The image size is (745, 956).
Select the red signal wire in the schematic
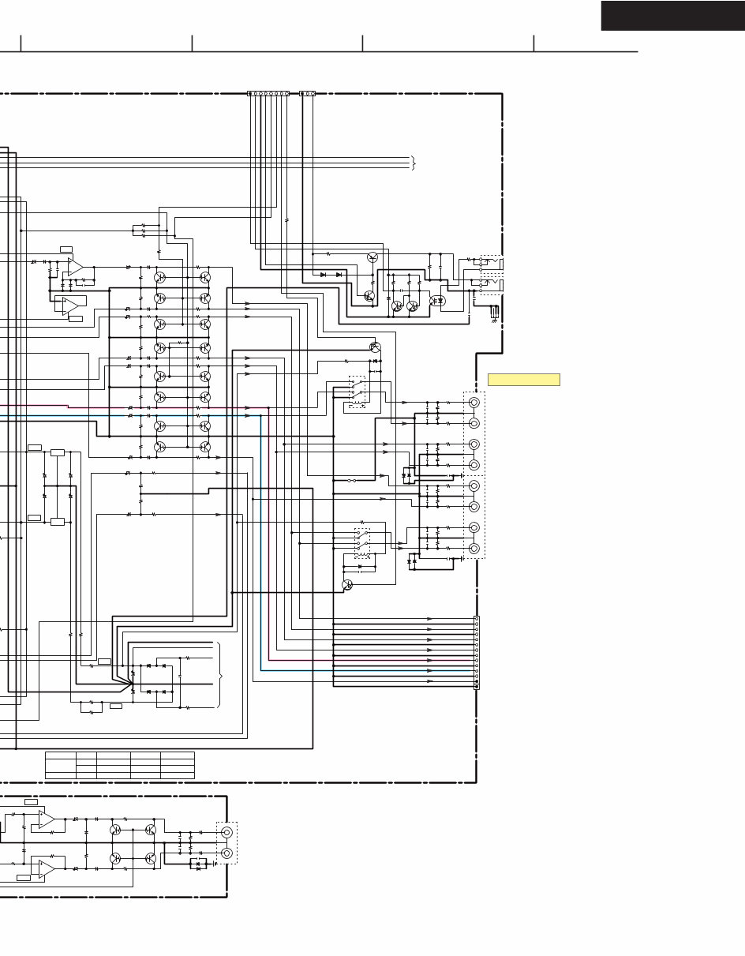(x=34, y=404)
